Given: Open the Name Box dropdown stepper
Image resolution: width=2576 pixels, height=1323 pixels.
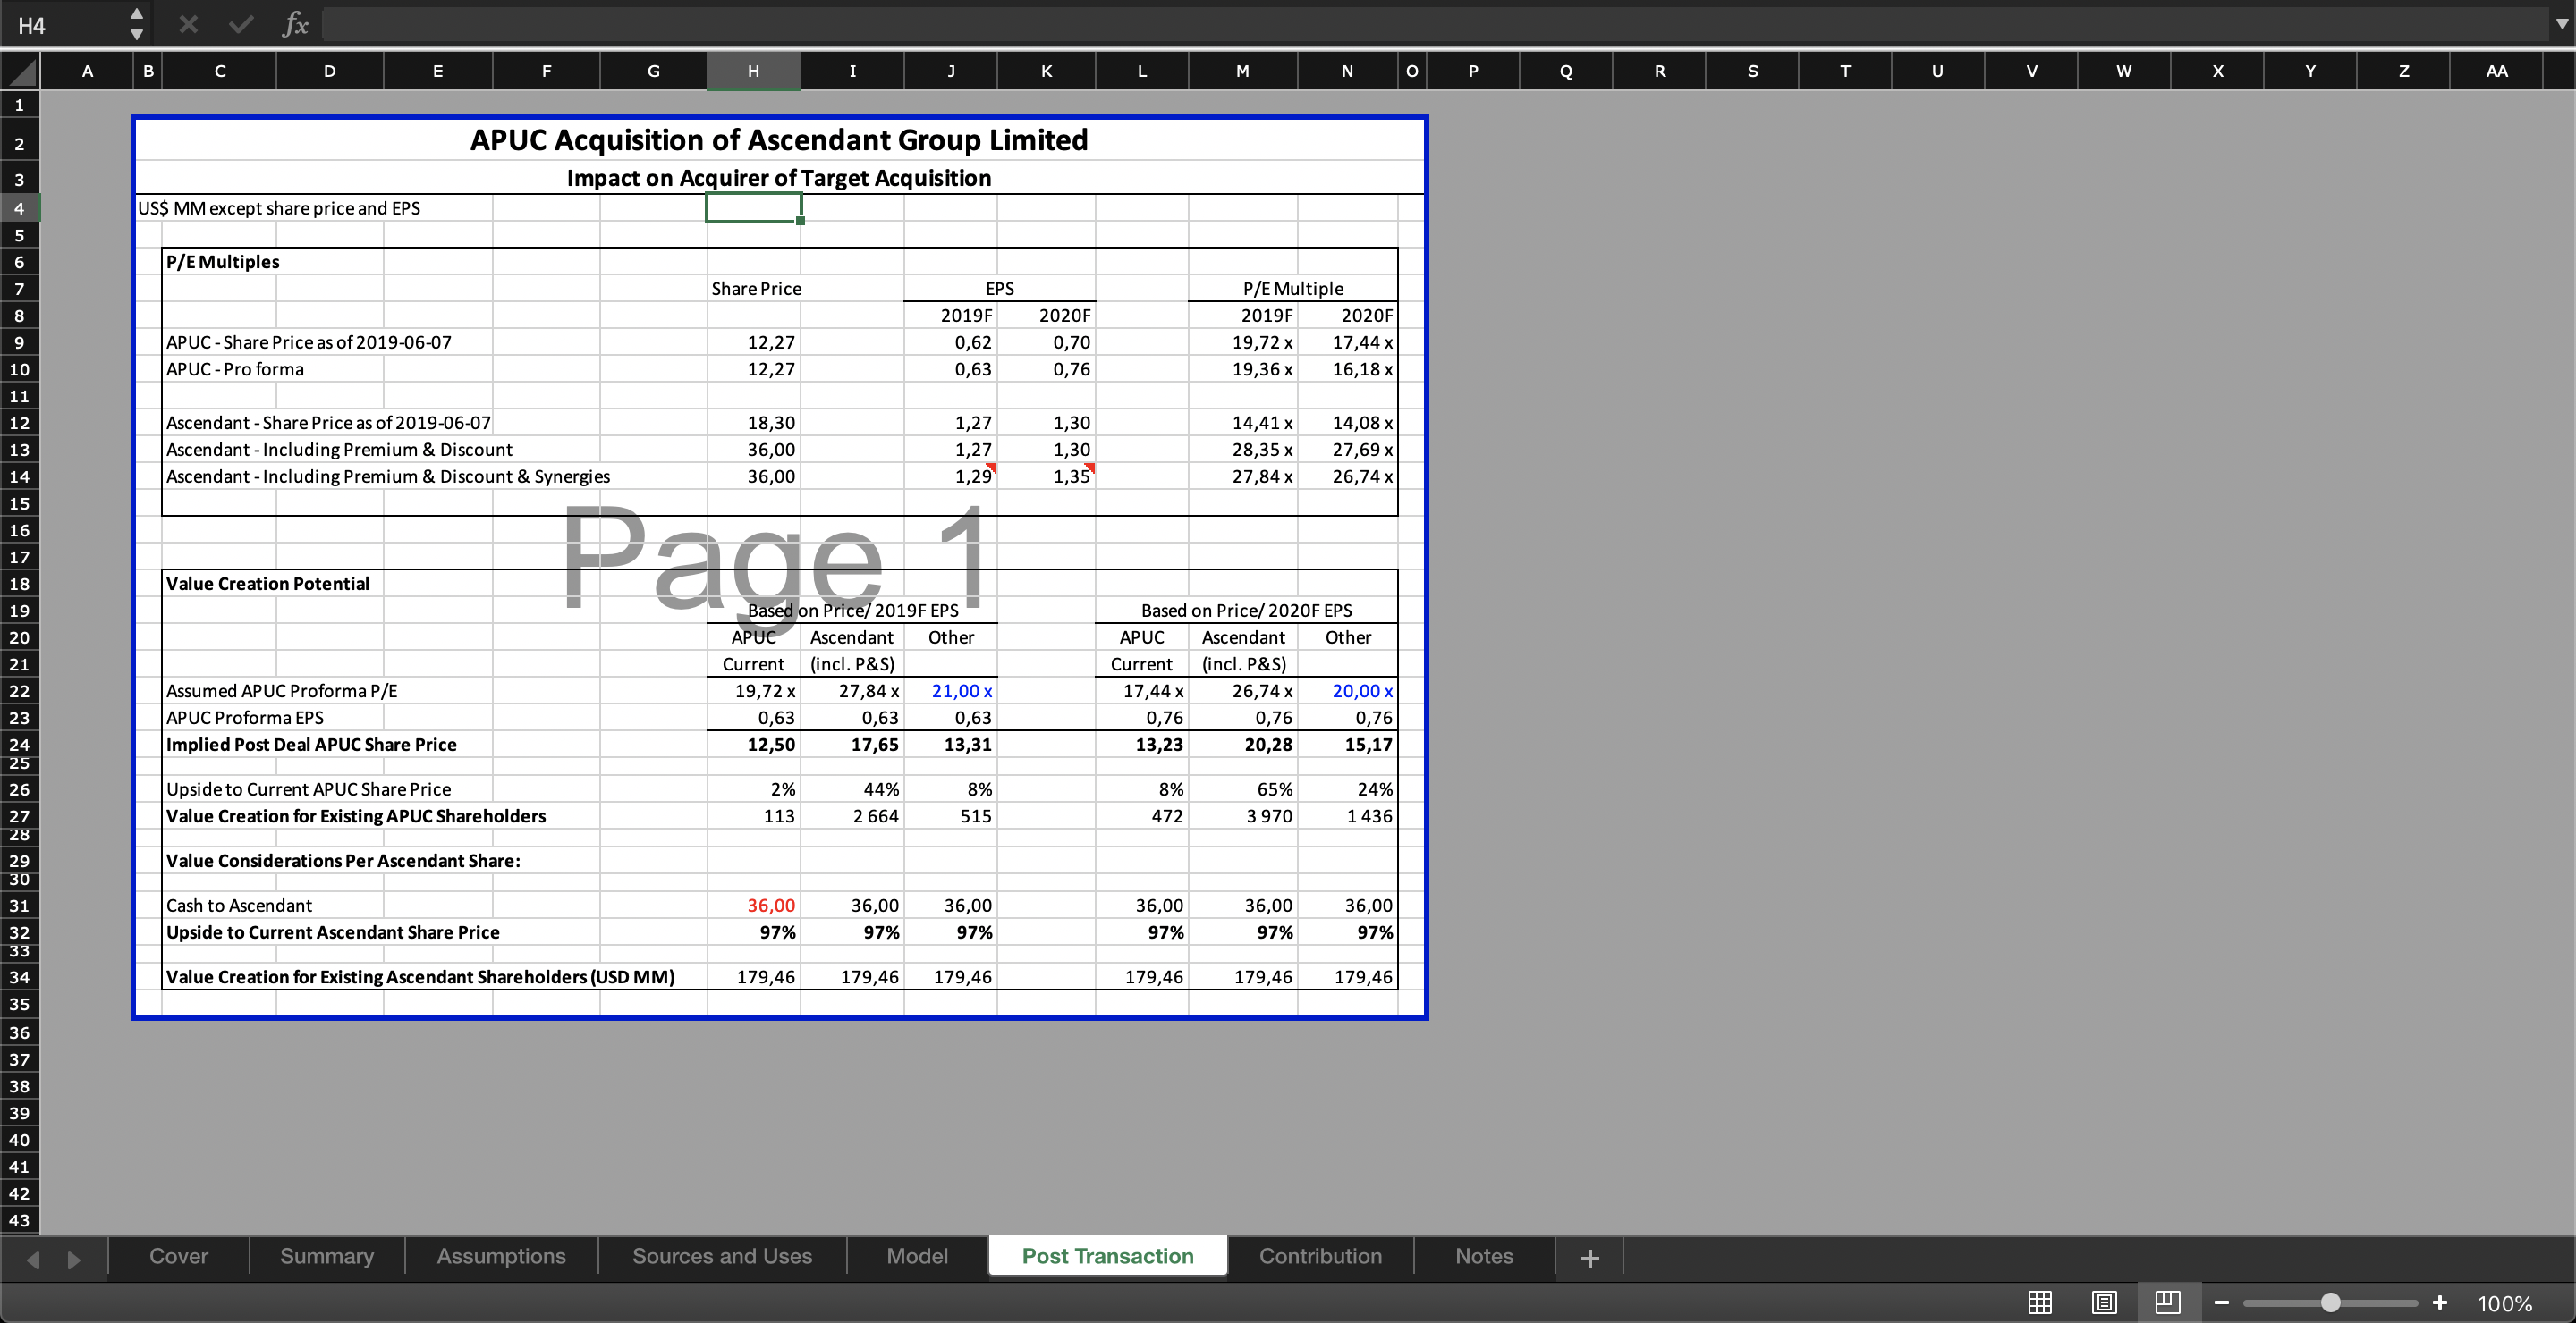Looking at the screenshot, I should (x=137, y=24).
